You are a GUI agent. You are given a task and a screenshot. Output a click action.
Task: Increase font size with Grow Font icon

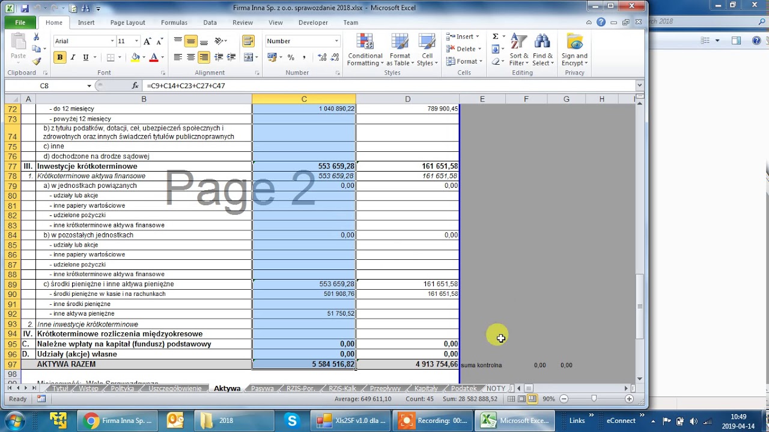148,41
